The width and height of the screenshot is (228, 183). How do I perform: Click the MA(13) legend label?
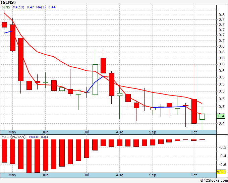pos(18,7)
